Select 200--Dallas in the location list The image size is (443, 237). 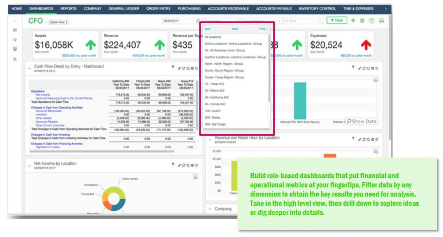(212, 117)
